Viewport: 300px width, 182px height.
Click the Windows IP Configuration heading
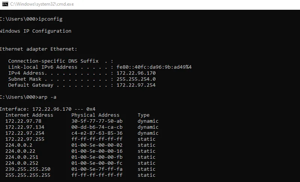35,31
